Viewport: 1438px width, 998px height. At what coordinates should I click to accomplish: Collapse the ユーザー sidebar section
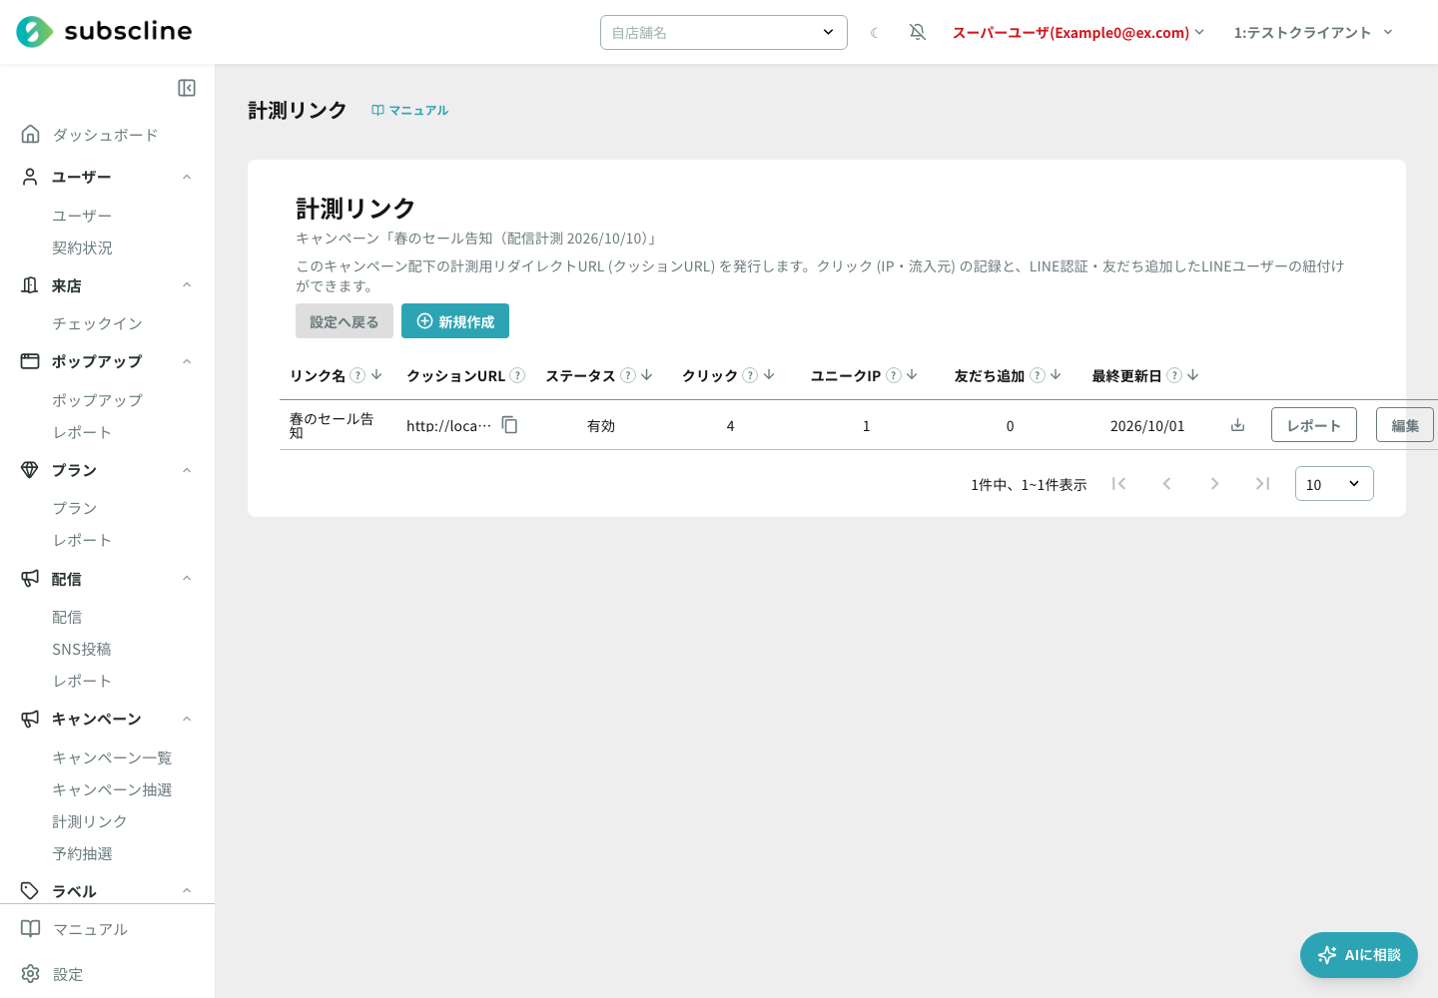point(187,177)
